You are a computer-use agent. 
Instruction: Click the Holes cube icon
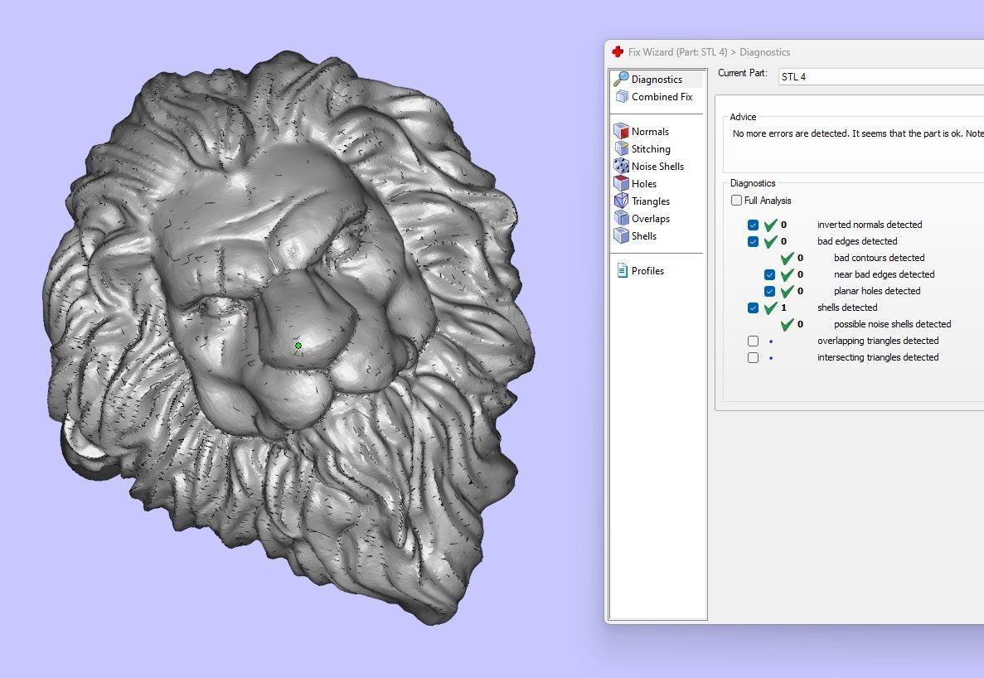621,183
